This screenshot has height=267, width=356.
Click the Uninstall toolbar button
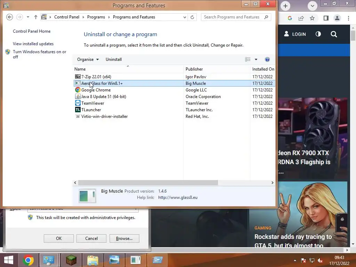114,59
